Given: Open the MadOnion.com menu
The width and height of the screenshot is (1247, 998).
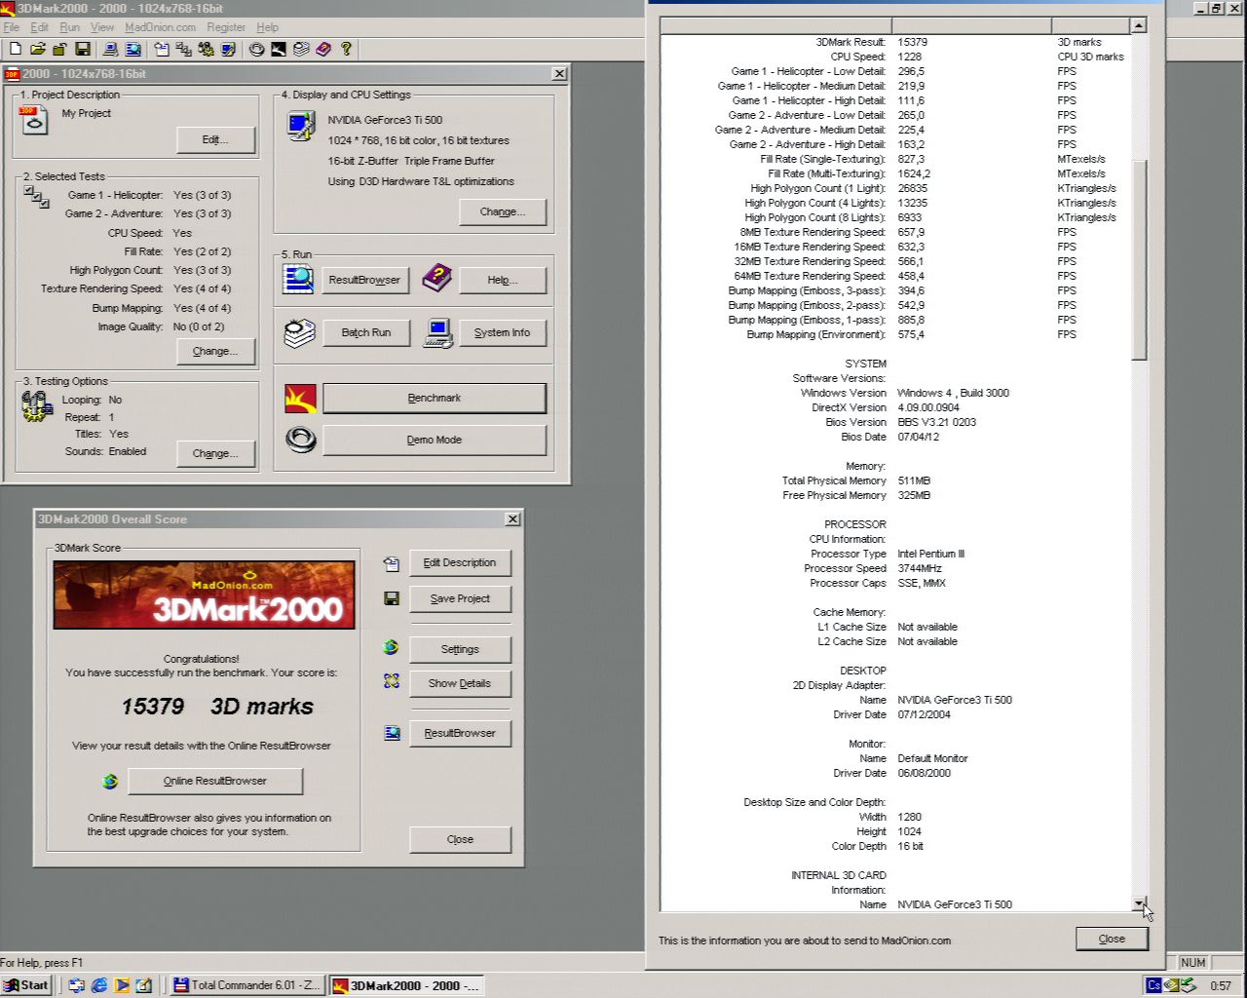Looking at the screenshot, I should point(160,27).
